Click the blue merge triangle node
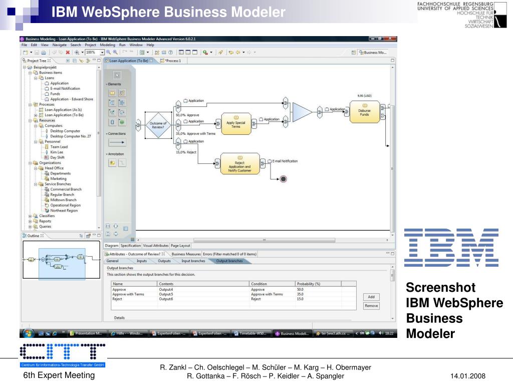513x385 pixels. [x=302, y=112]
